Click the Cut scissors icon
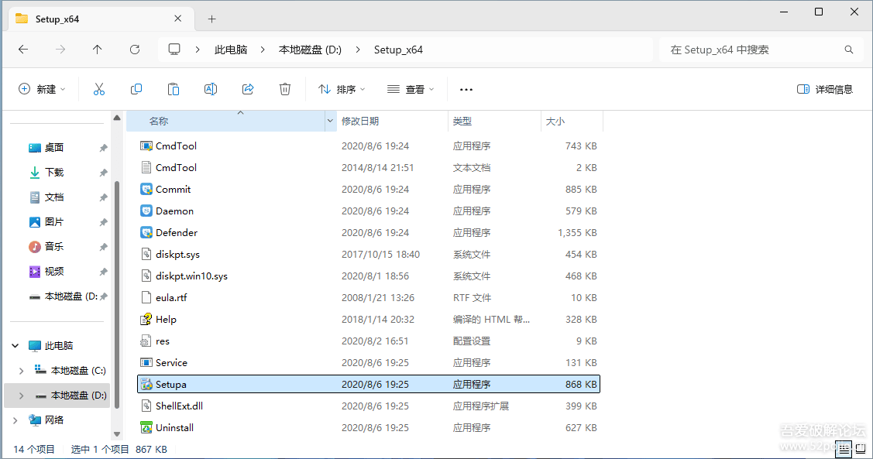The height and width of the screenshot is (459, 873). (99, 89)
